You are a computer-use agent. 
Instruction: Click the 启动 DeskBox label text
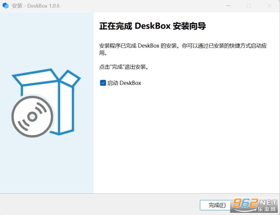pyautogui.click(x=124, y=83)
